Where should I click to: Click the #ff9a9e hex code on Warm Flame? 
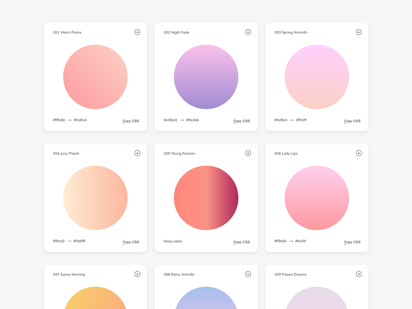59,121
